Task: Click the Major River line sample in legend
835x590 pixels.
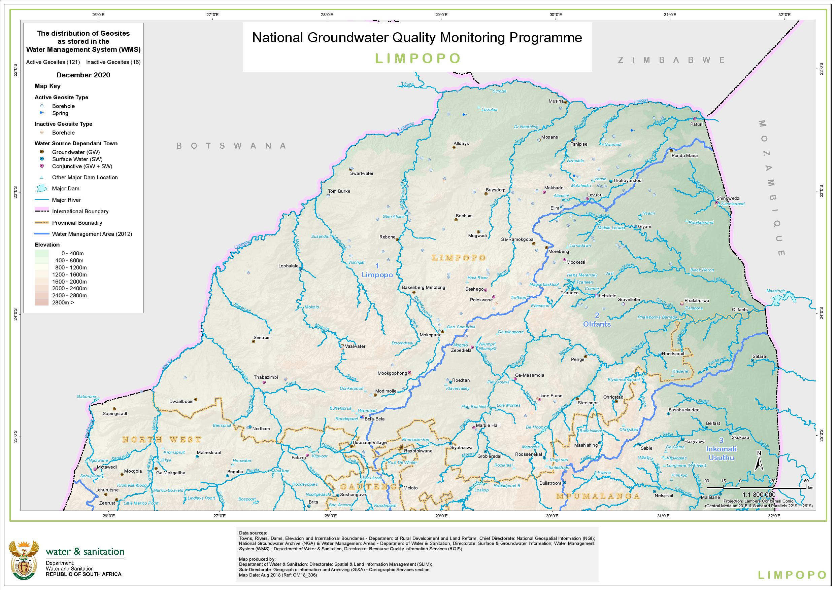Action: (41, 200)
